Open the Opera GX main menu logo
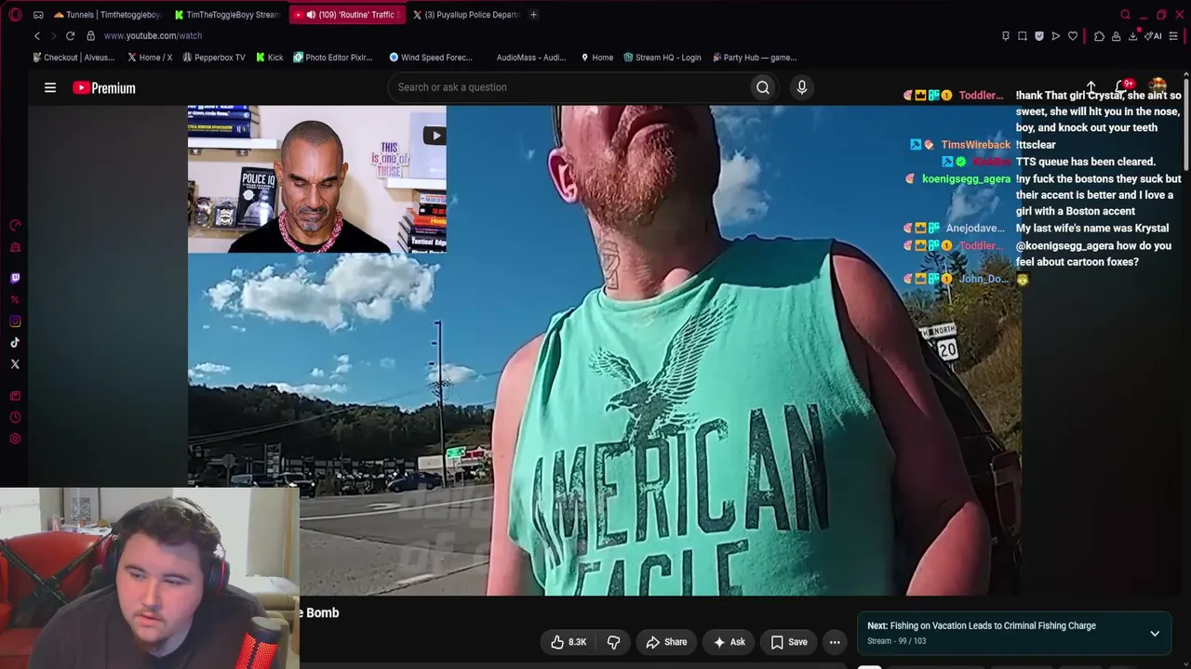The width and height of the screenshot is (1191, 669). [15, 15]
